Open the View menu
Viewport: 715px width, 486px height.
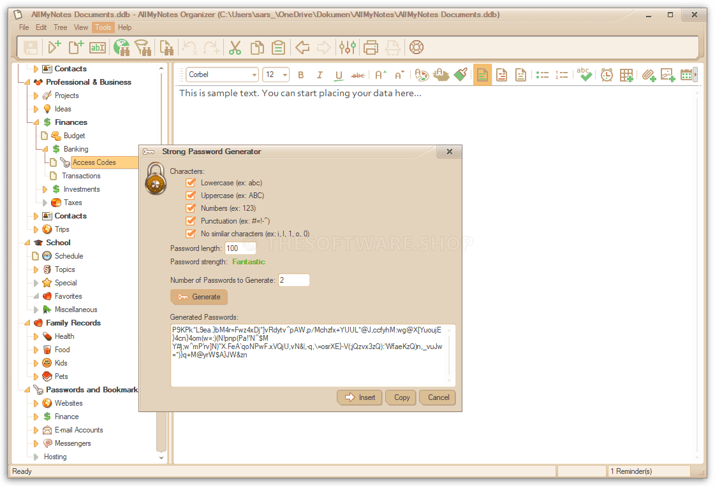tap(81, 27)
